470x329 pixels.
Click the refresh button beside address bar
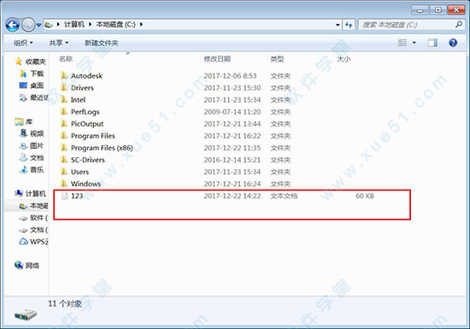click(349, 25)
